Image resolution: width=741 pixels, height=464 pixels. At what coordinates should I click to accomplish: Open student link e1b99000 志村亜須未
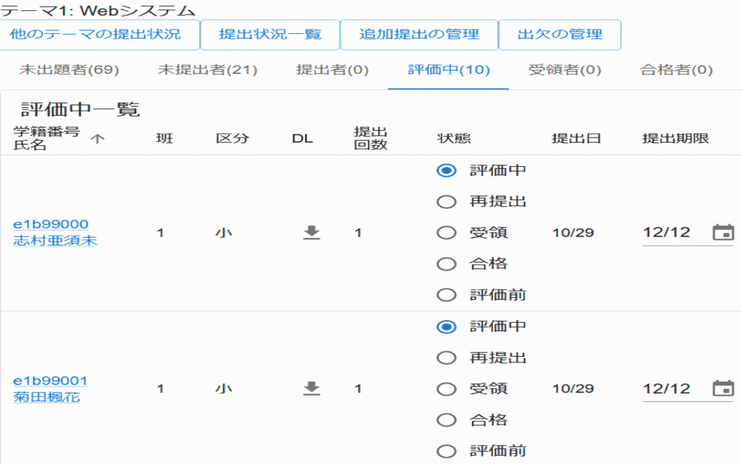click(x=56, y=232)
